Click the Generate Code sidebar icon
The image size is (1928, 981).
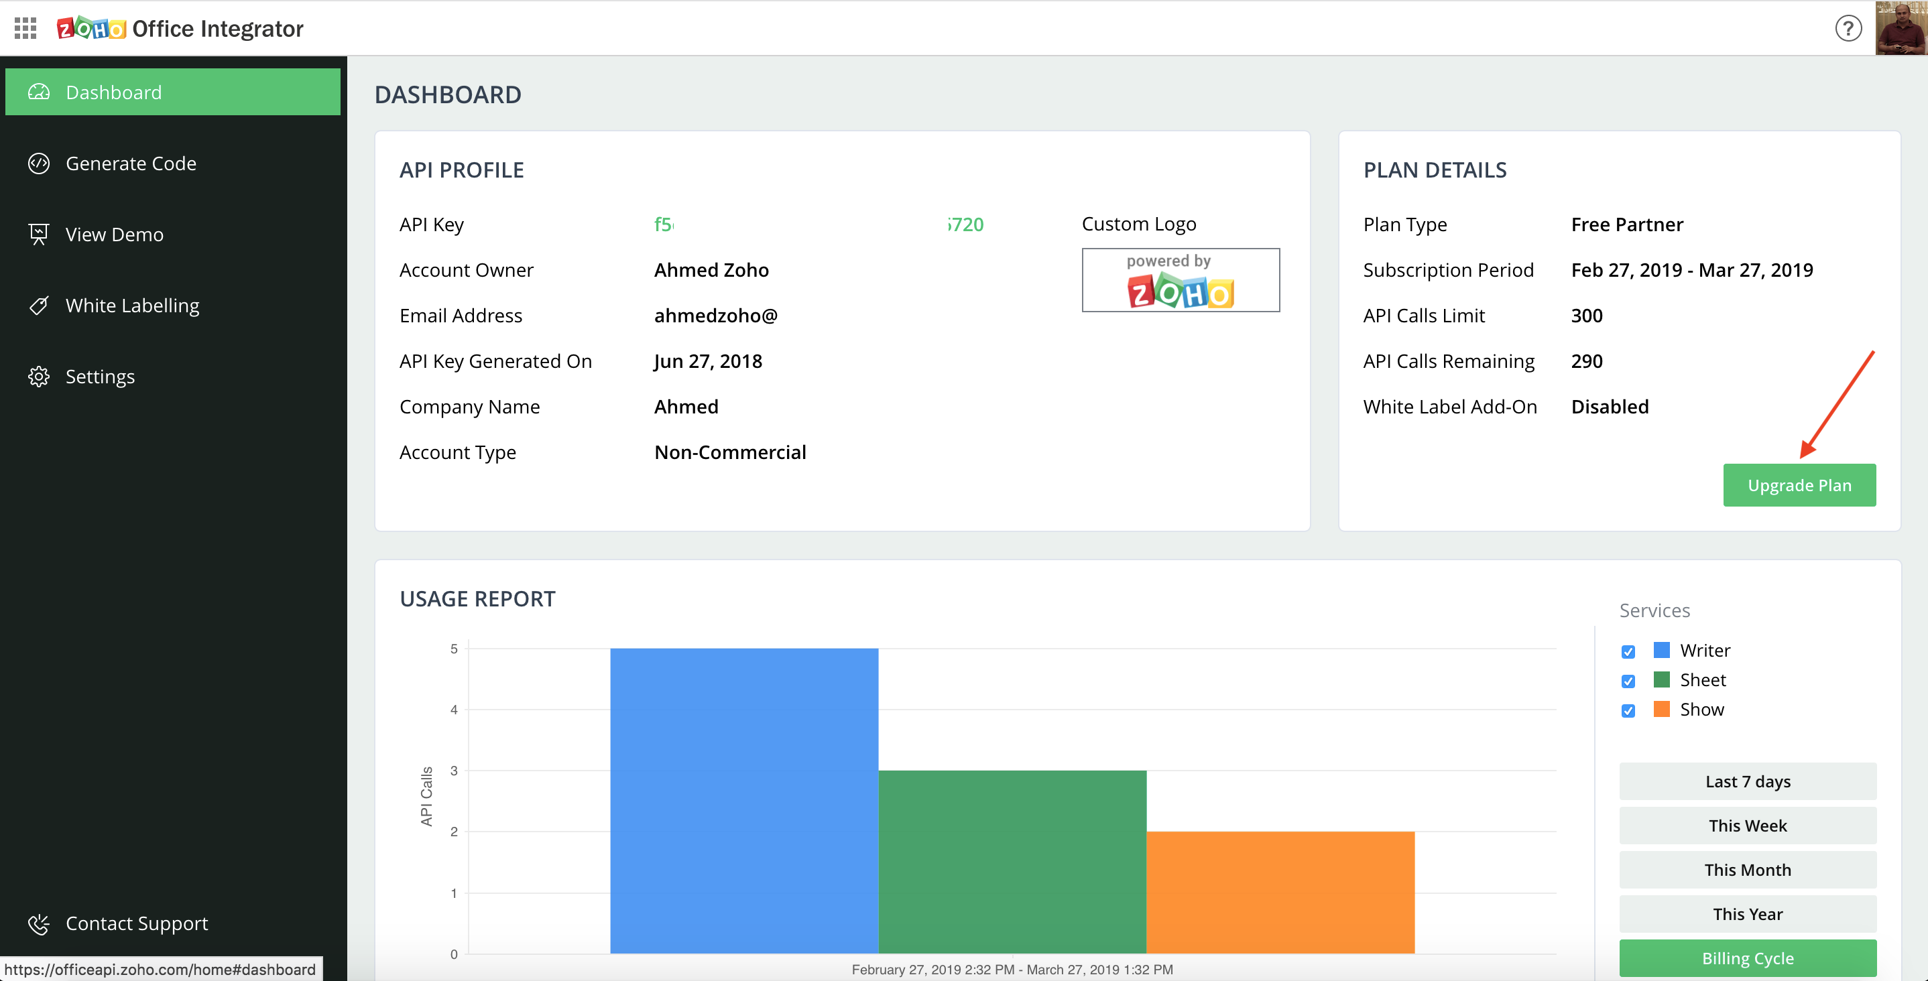(x=39, y=163)
